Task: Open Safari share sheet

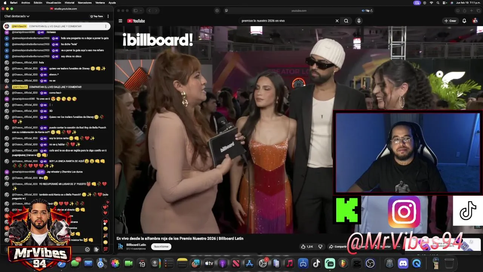Action: (465, 11)
